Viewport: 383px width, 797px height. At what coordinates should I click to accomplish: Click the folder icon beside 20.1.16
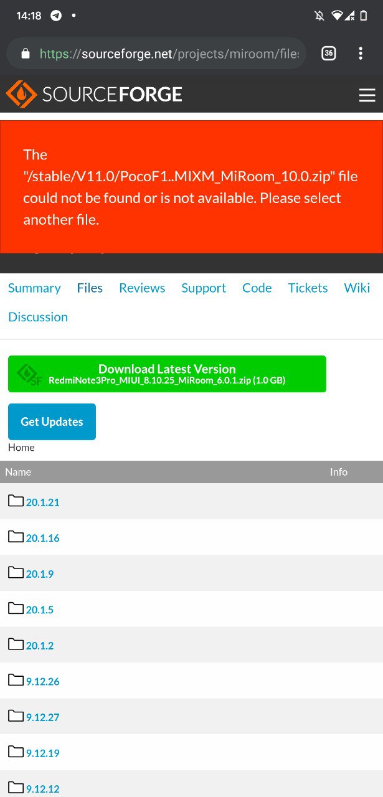coord(16,537)
